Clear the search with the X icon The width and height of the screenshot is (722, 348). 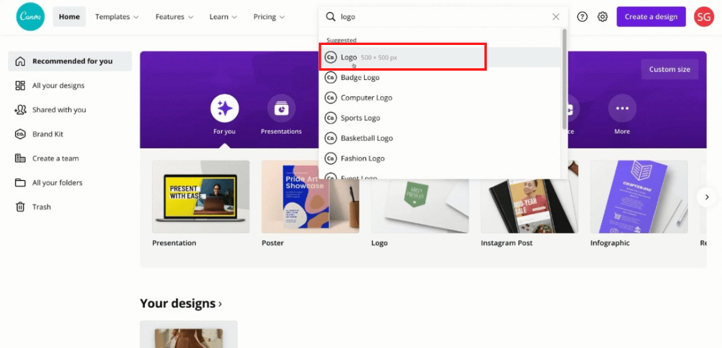coord(556,17)
